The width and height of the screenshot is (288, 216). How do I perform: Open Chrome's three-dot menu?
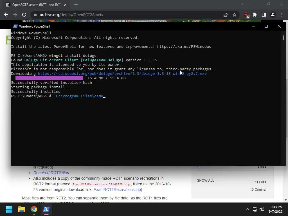282,15
